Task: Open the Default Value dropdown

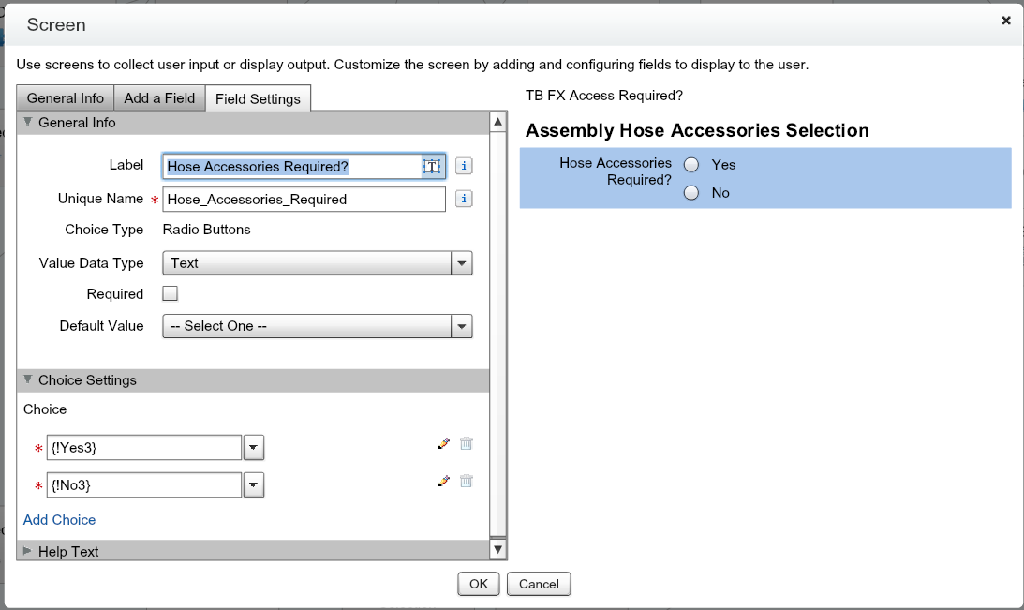Action: click(461, 326)
